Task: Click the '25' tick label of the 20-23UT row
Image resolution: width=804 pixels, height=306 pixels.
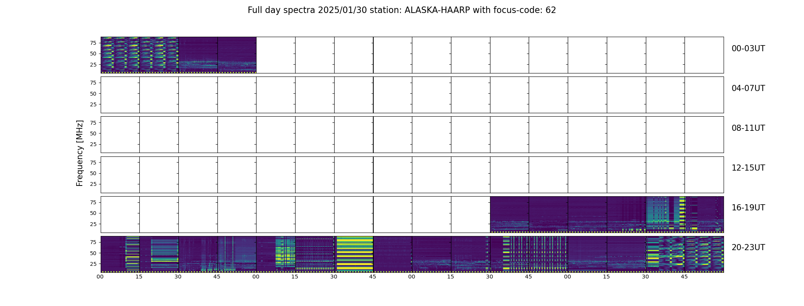Action: [x=93, y=264]
